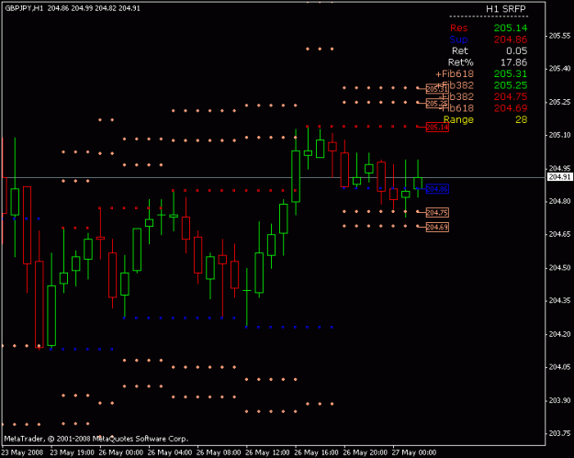Click the 26 May 16:00 time label
Viewport: 574px width, 458px height.
point(316,452)
